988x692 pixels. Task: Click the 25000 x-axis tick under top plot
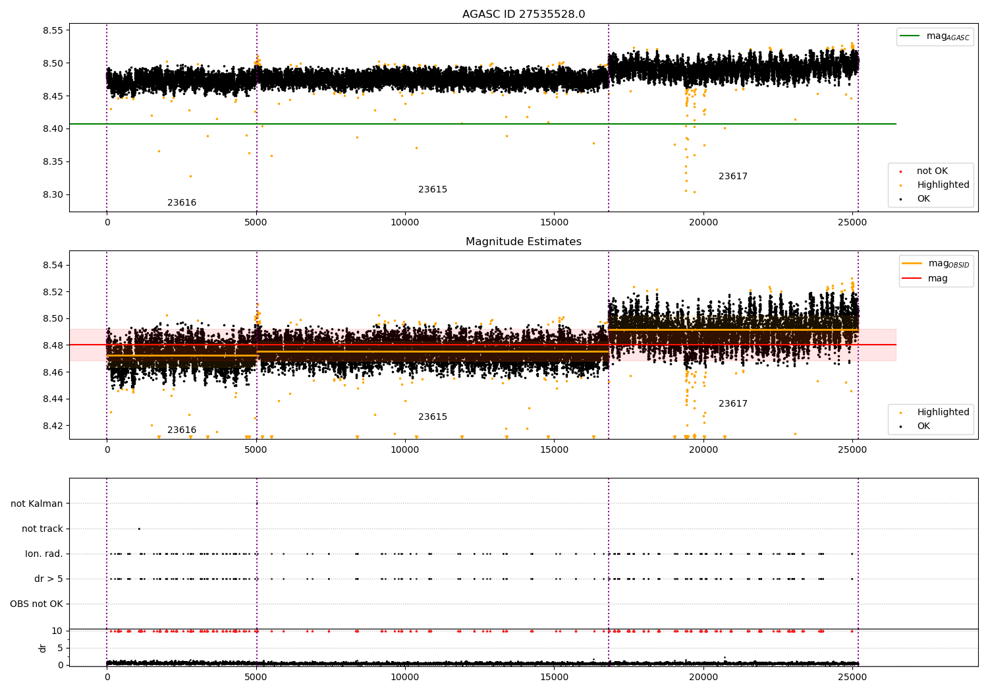853,223
